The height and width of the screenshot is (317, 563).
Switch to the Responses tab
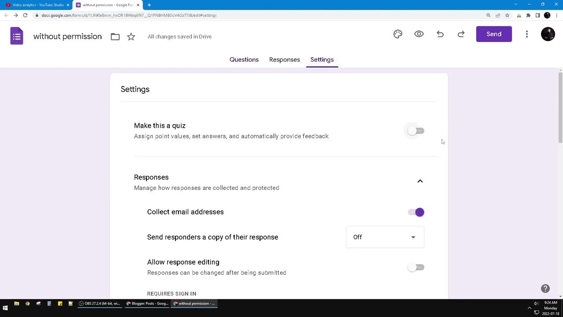click(x=285, y=59)
